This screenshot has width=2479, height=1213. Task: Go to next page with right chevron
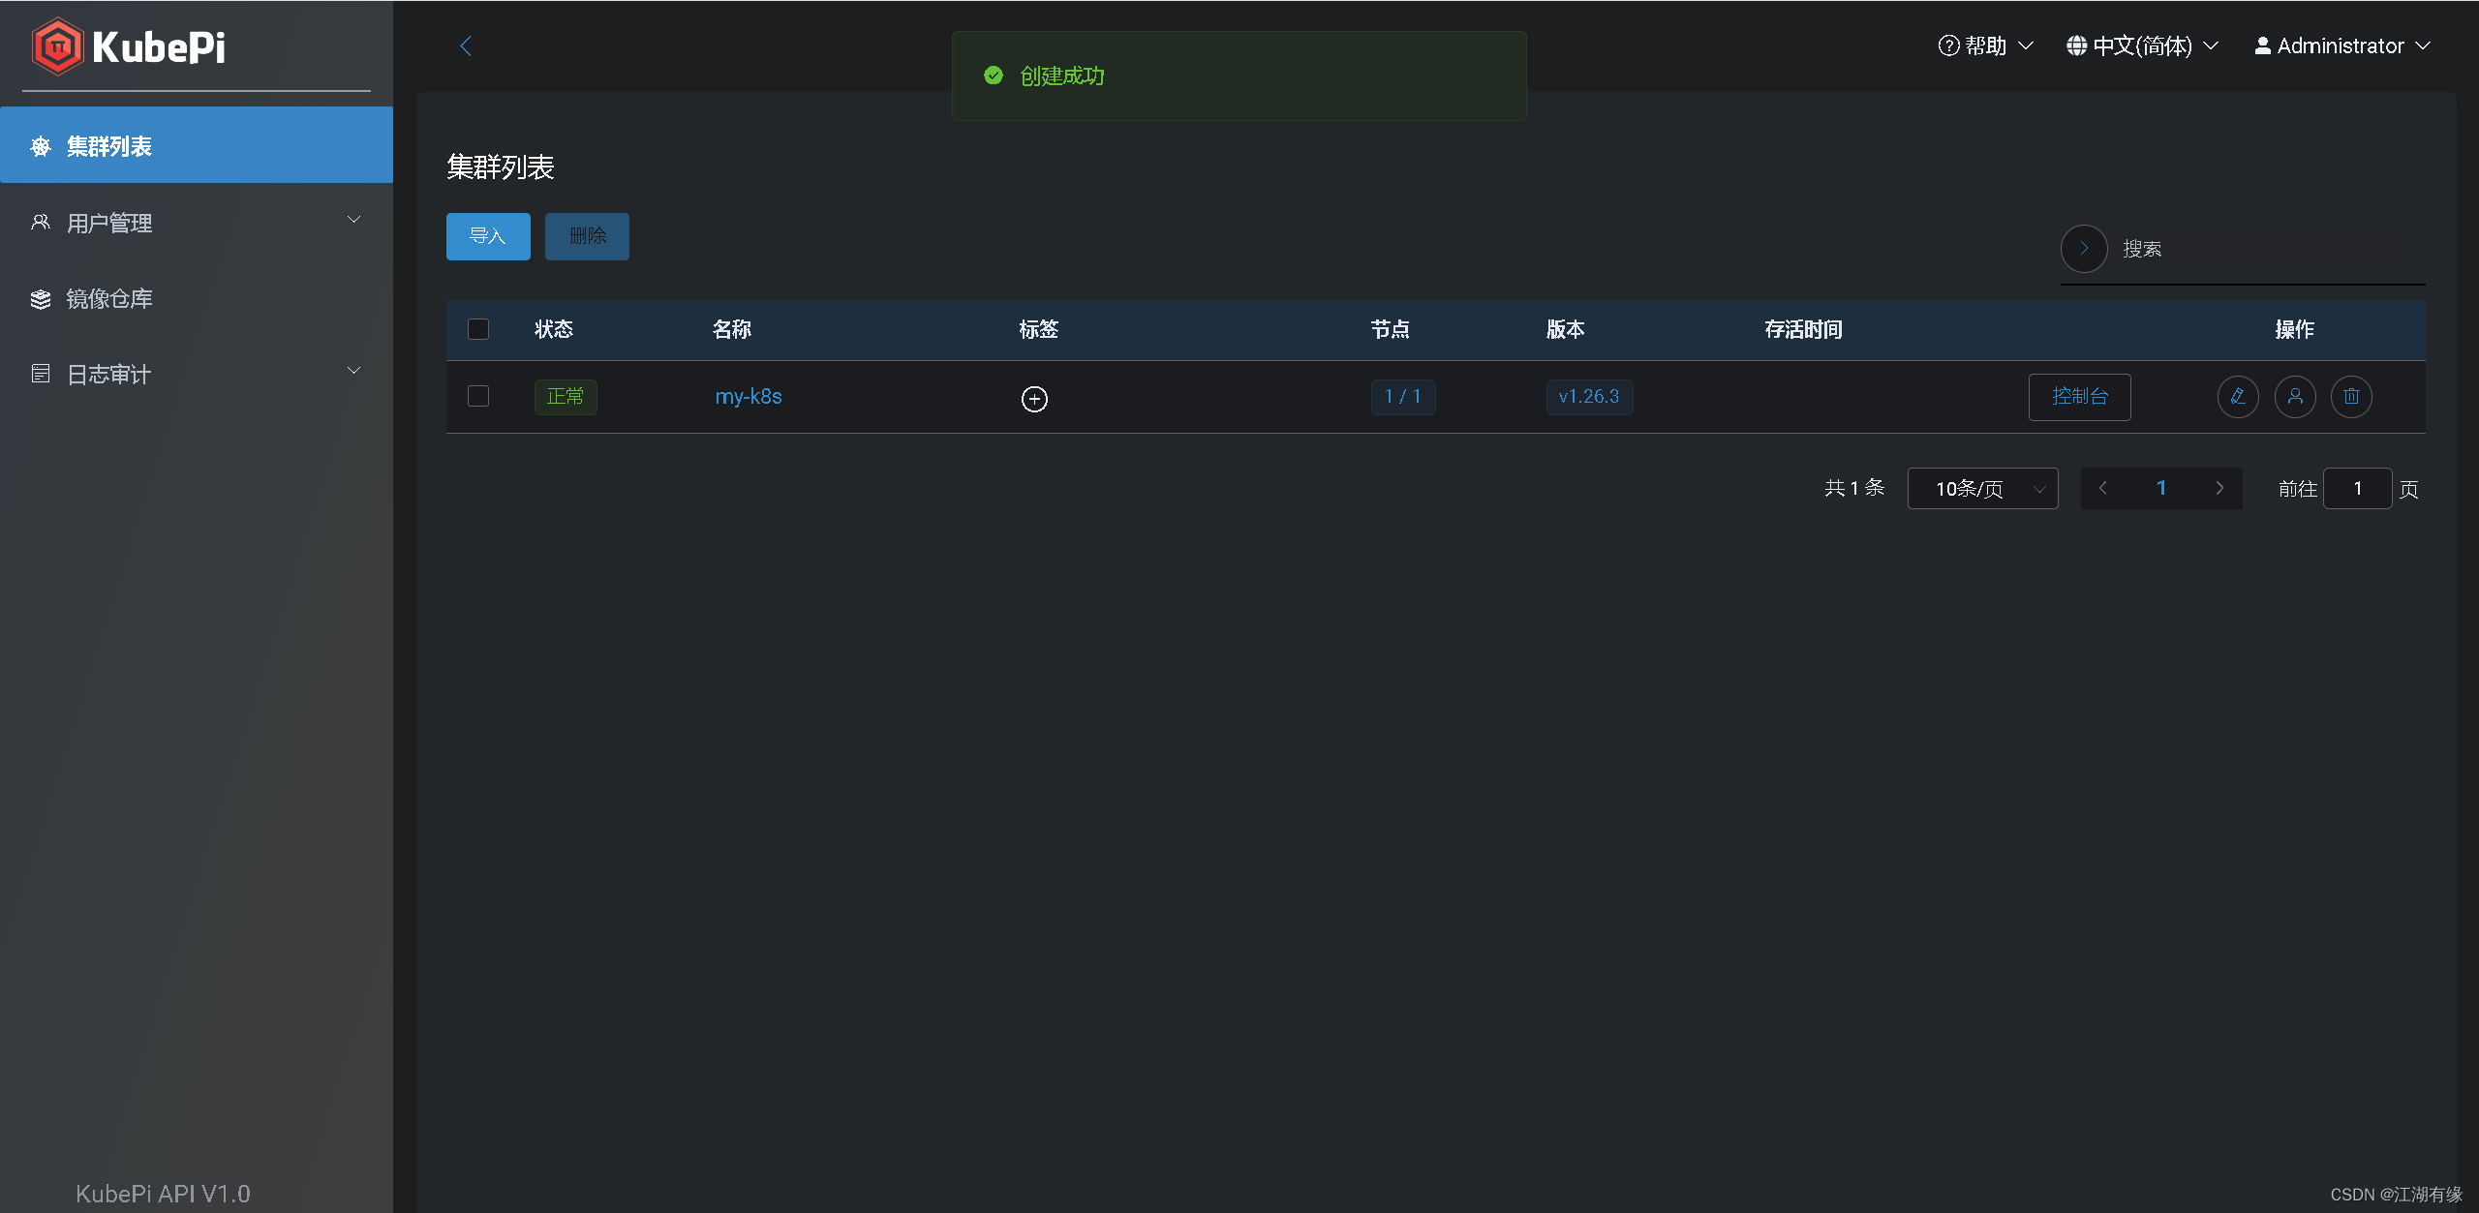(2220, 488)
